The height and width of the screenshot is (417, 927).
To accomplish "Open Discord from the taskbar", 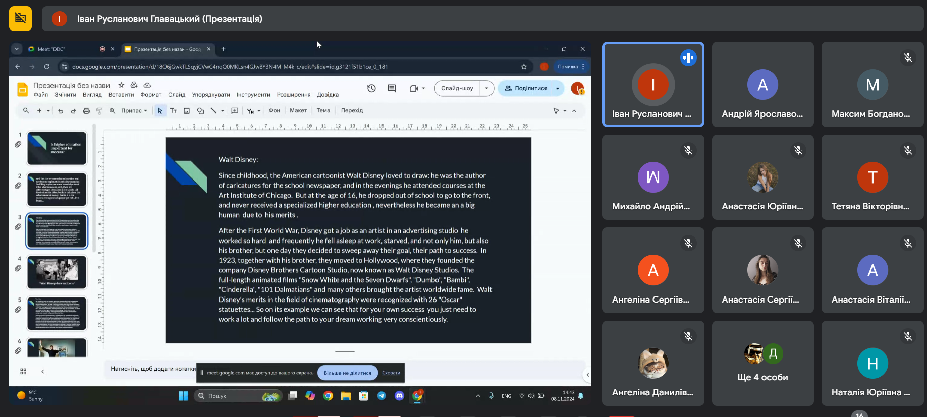I will (399, 396).
